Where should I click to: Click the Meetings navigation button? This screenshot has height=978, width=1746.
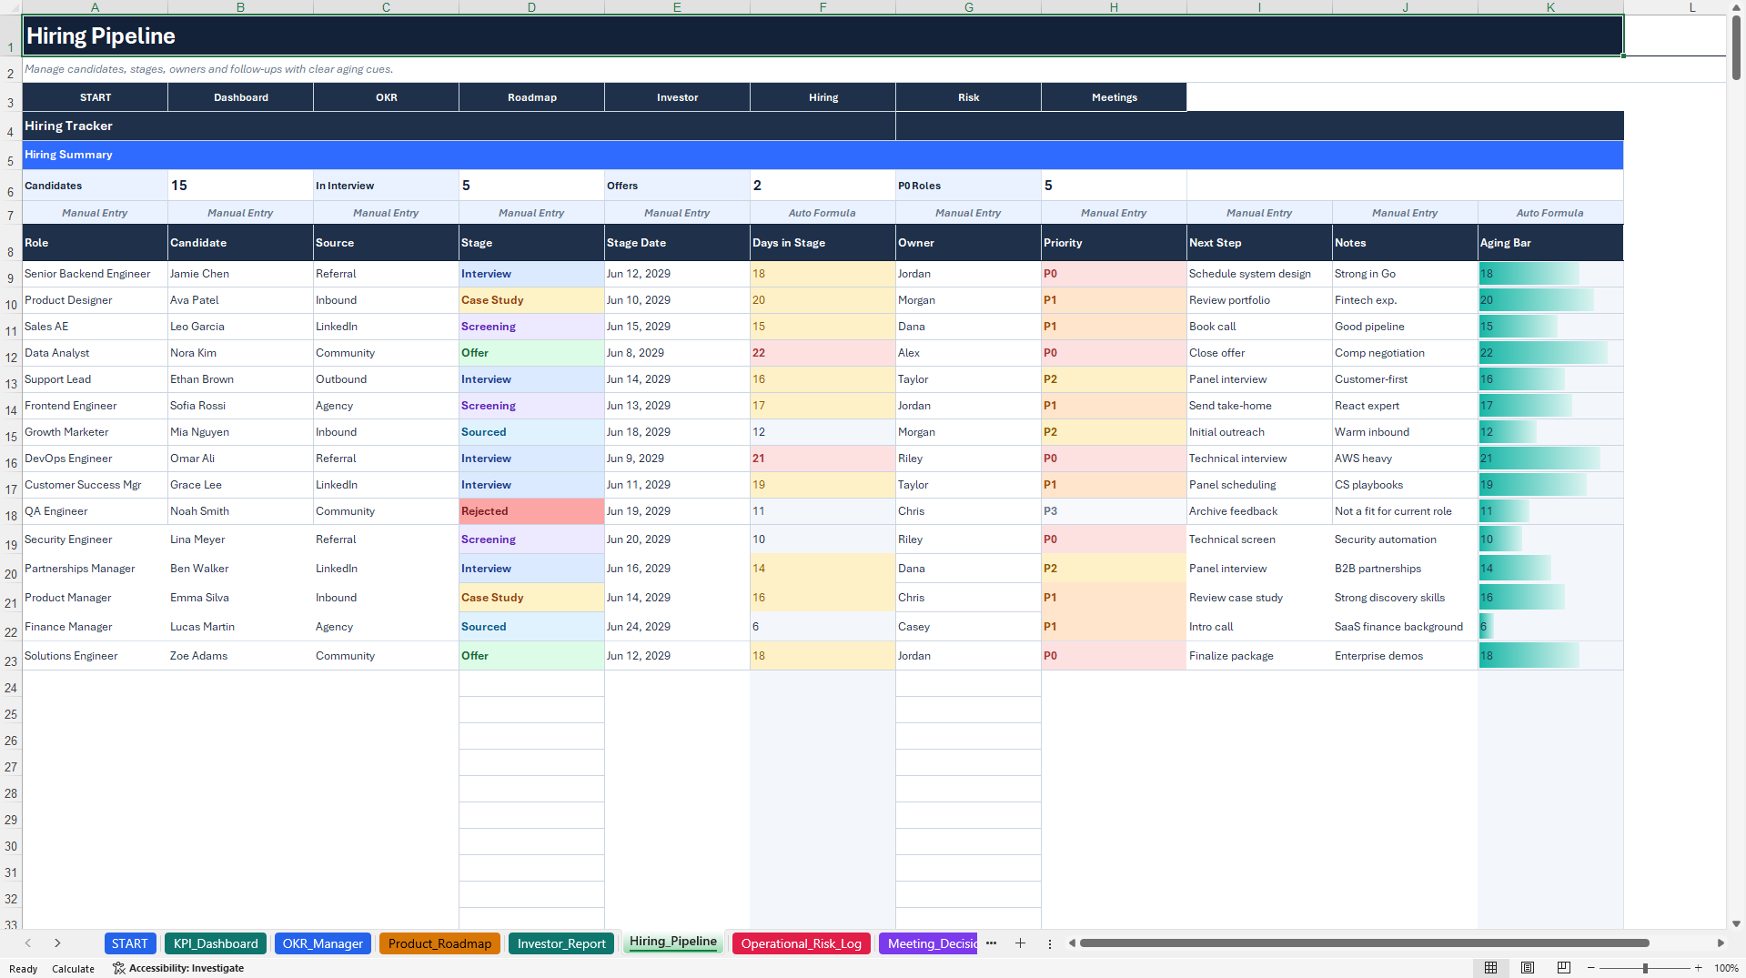click(1115, 97)
